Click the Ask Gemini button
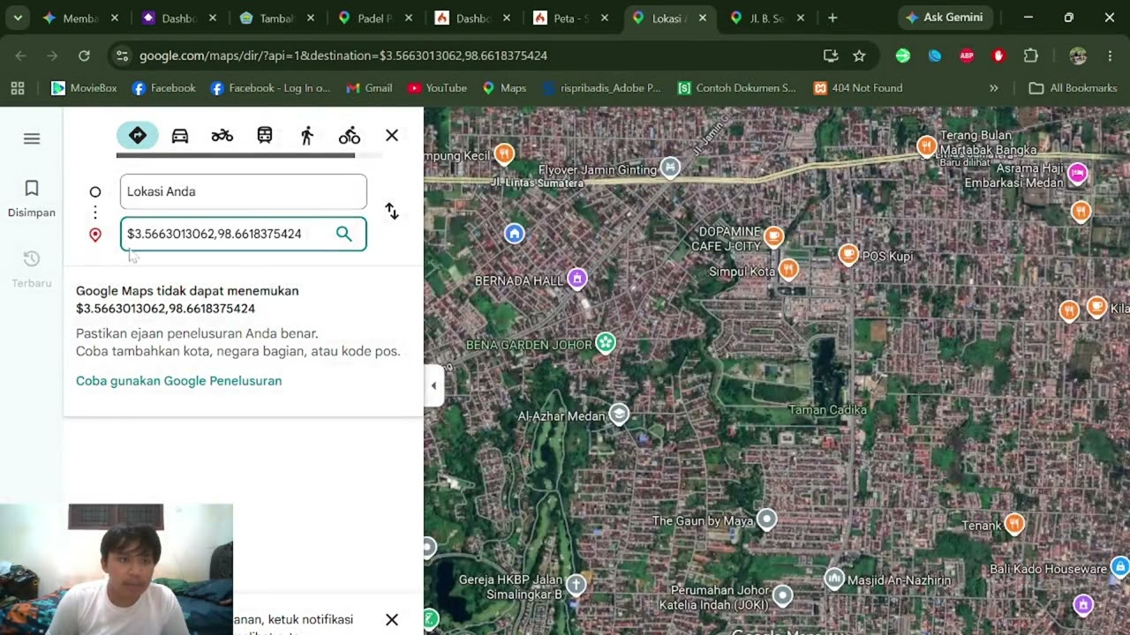This screenshot has width=1130, height=635. point(945,18)
